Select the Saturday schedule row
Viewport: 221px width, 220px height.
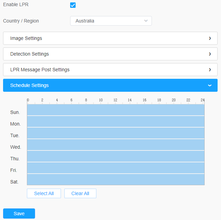coord(116,179)
